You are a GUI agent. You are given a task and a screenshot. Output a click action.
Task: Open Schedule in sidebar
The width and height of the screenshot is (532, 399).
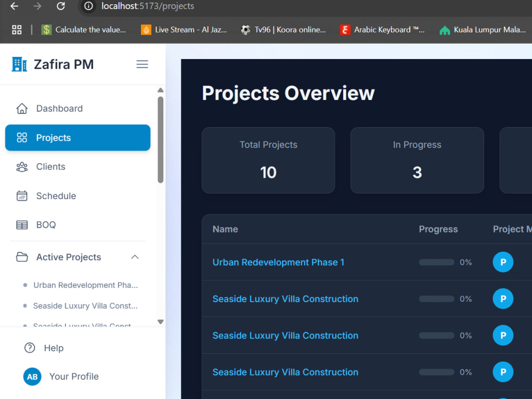click(78, 196)
